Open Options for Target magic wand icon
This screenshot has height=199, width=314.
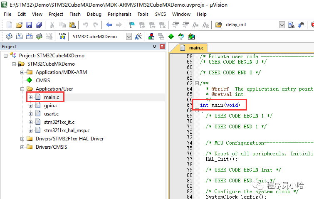(138, 37)
